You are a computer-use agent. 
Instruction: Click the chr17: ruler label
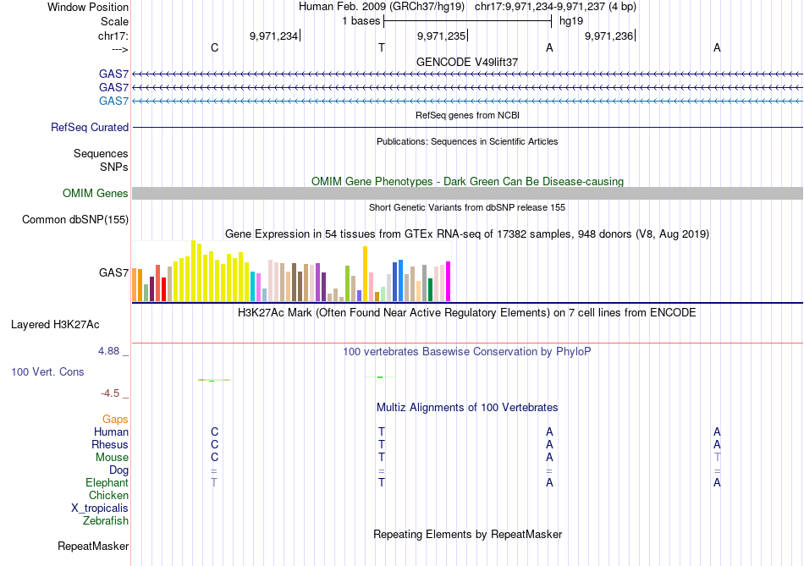tap(113, 36)
